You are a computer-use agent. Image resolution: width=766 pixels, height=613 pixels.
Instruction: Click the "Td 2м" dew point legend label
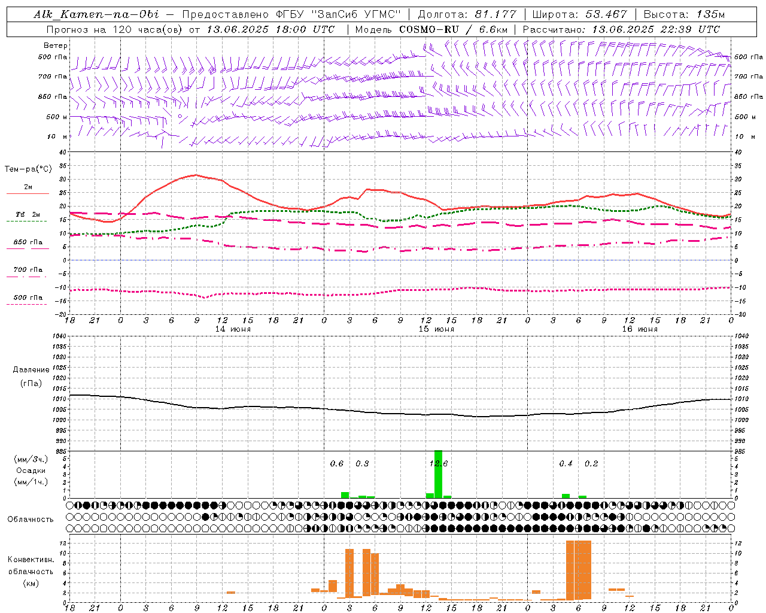[x=28, y=214]
